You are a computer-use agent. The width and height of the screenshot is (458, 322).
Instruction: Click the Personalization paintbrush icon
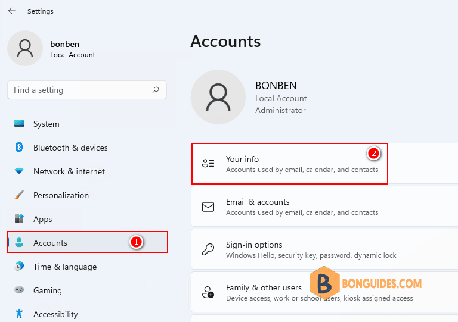(x=19, y=195)
